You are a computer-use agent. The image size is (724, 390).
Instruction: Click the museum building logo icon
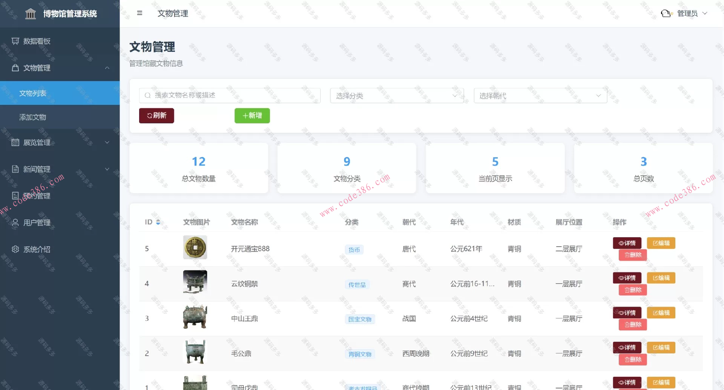[x=31, y=13]
